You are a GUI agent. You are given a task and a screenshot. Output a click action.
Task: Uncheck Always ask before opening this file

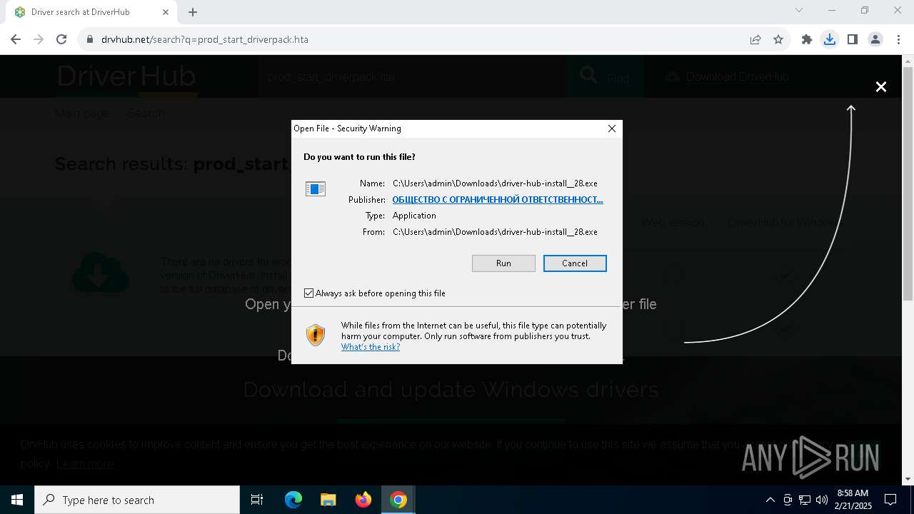pyautogui.click(x=308, y=293)
